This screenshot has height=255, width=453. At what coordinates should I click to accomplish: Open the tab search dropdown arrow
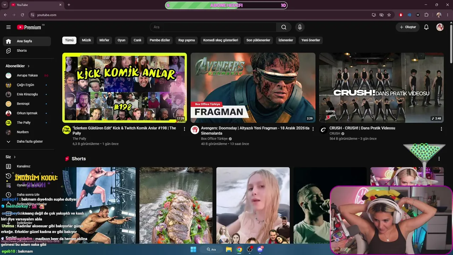click(x=5, y=5)
